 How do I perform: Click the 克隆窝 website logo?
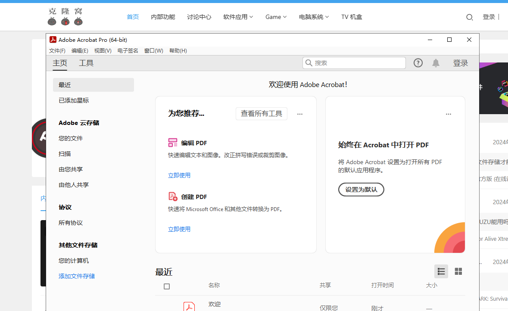pyautogui.click(x=65, y=16)
